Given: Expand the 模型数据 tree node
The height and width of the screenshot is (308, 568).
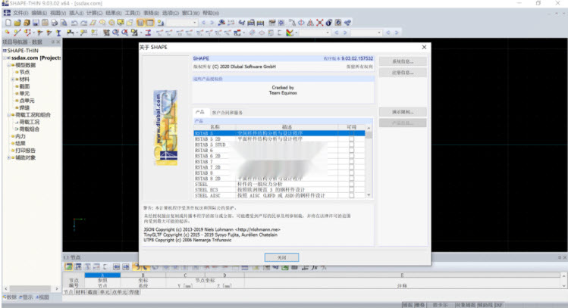Looking at the screenshot, I should point(8,65).
